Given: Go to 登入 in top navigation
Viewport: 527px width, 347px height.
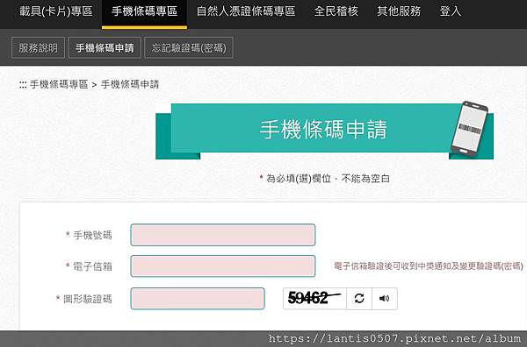Looking at the screenshot, I should pos(451,11).
